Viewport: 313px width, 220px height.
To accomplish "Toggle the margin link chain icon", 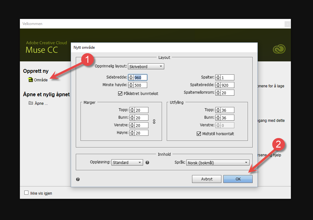I will (x=154, y=122).
